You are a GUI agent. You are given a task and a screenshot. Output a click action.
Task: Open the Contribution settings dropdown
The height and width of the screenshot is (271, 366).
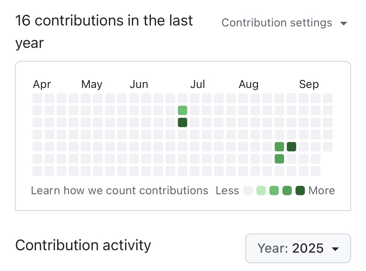[284, 23]
